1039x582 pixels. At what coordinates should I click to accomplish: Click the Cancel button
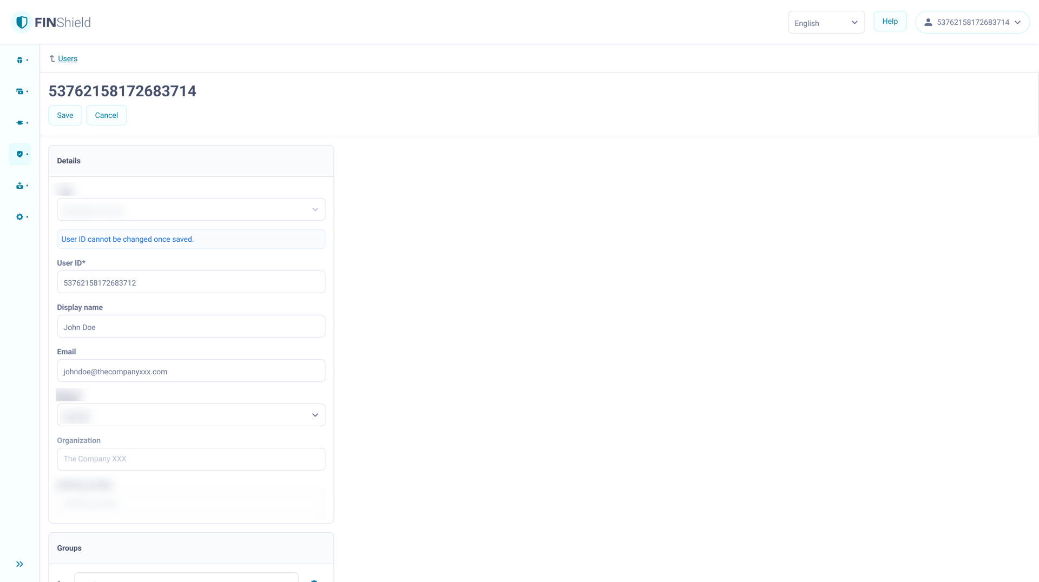(107, 115)
